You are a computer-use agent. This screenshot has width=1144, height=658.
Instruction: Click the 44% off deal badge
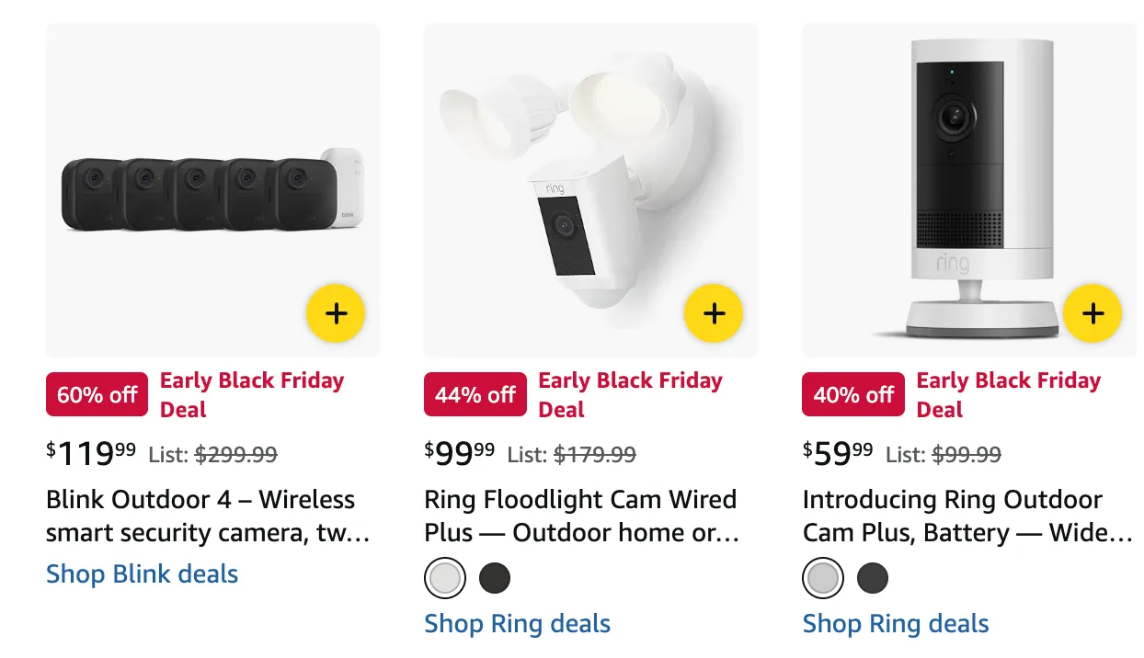(x=475, y=395)
